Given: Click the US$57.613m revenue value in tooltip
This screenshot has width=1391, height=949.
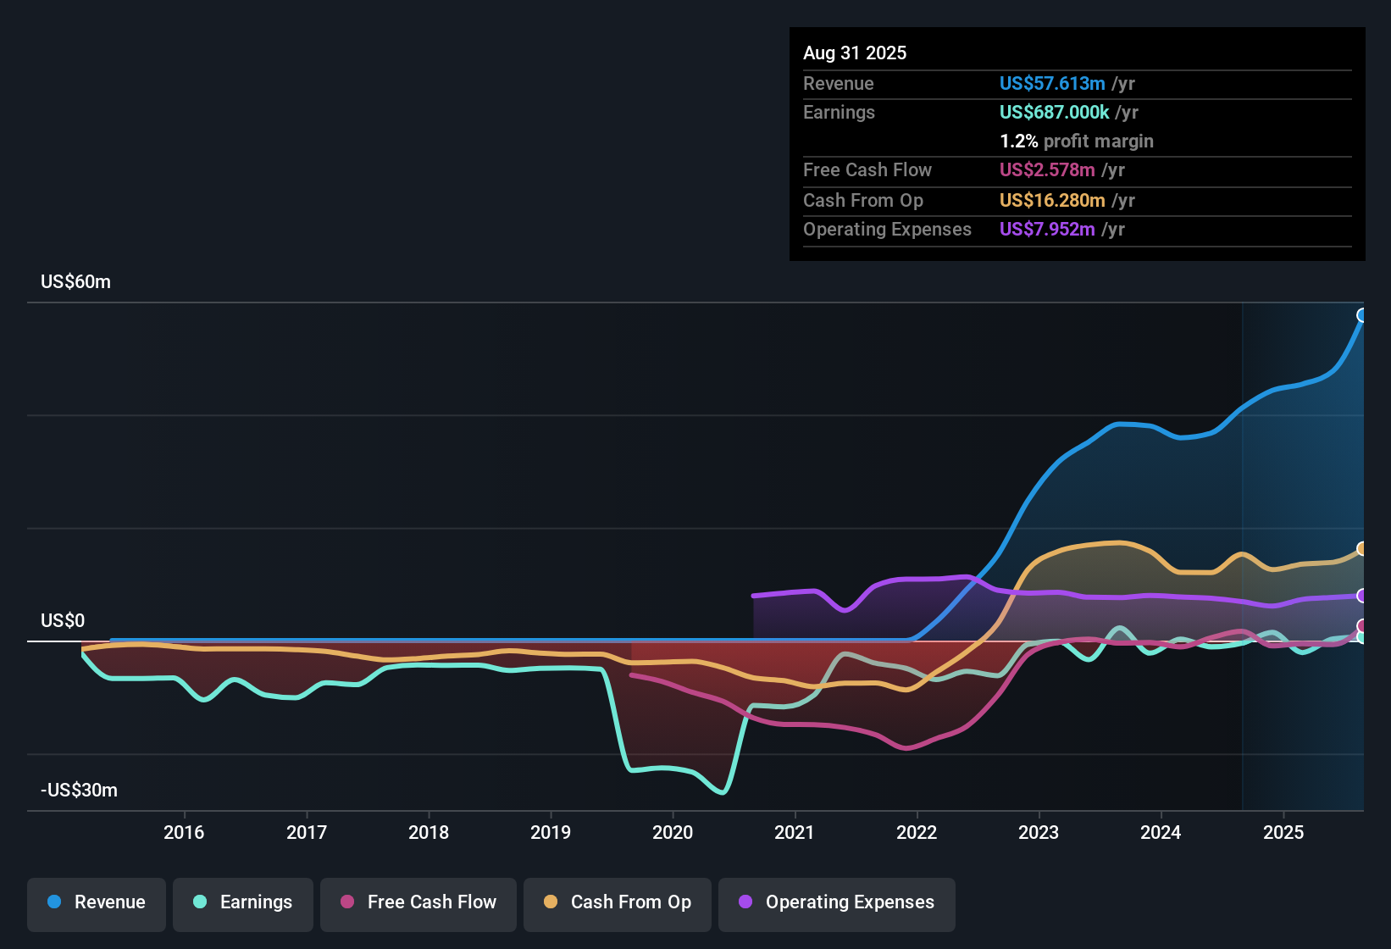Looking at the screenshot, I should tap(1052, 83).
